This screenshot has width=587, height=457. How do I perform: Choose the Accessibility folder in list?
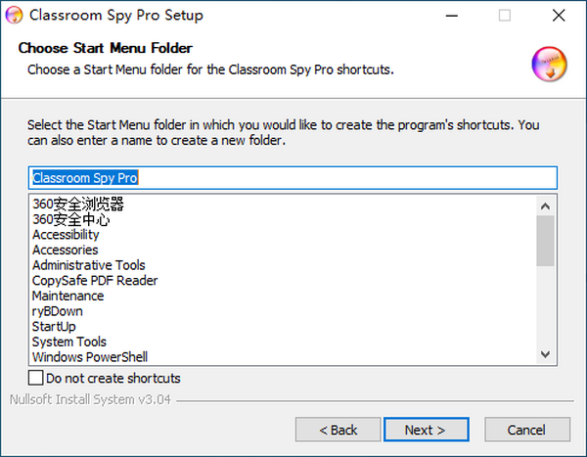click(66, 235)
